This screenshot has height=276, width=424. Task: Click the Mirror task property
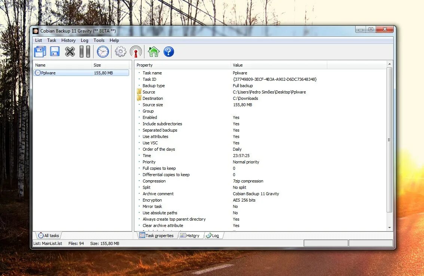coord(152,206)
